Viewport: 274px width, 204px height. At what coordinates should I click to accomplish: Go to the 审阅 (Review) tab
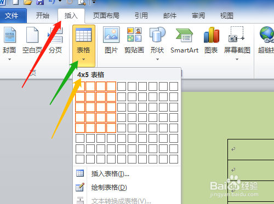coord(198,16)
